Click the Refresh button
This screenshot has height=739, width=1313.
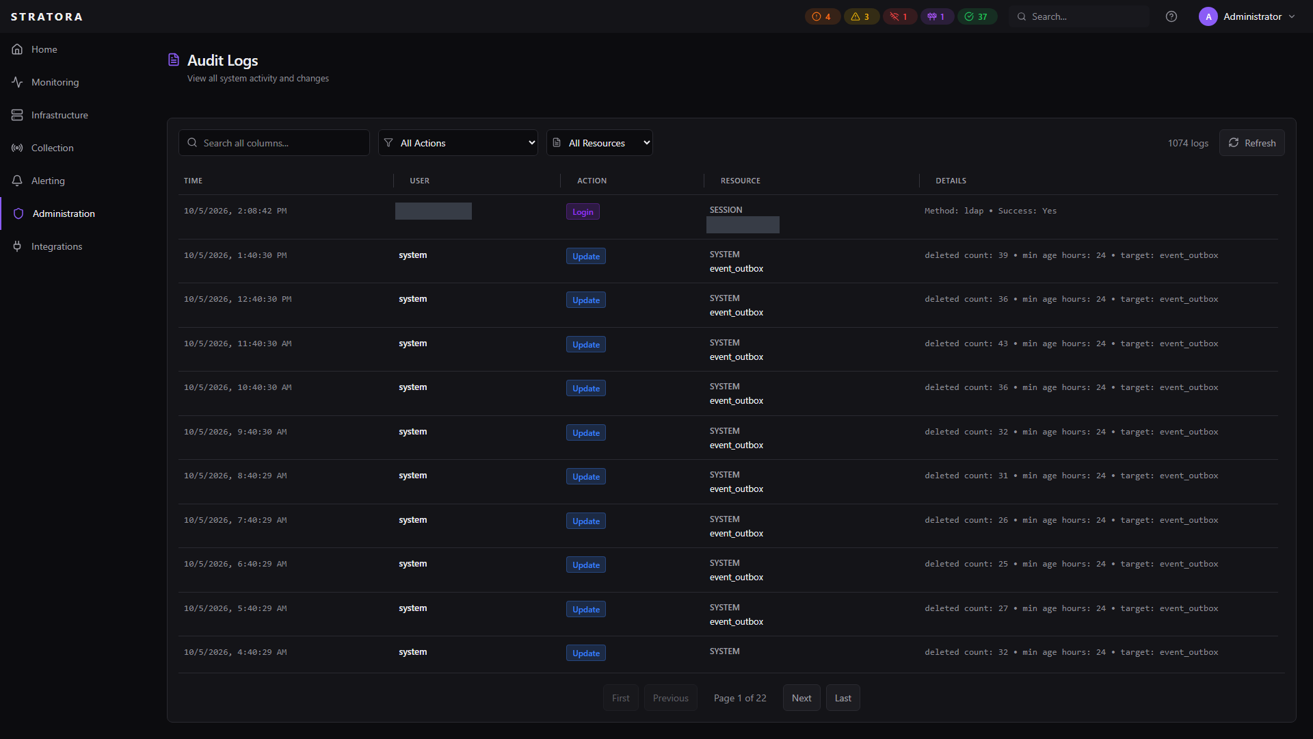1251,143
